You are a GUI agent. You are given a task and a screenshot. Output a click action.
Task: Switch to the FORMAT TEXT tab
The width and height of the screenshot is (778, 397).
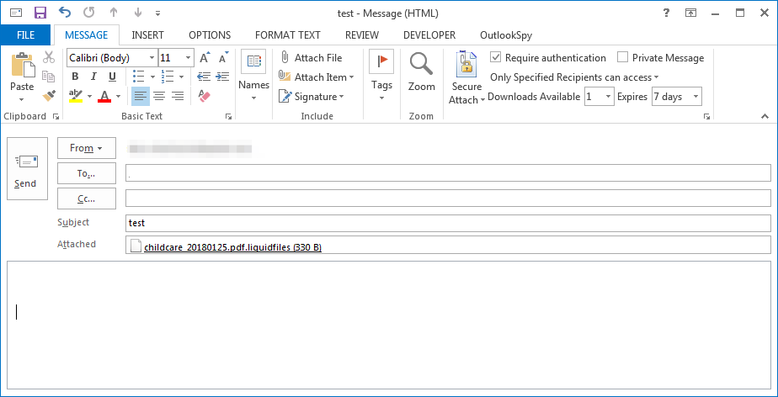[288, 35]
